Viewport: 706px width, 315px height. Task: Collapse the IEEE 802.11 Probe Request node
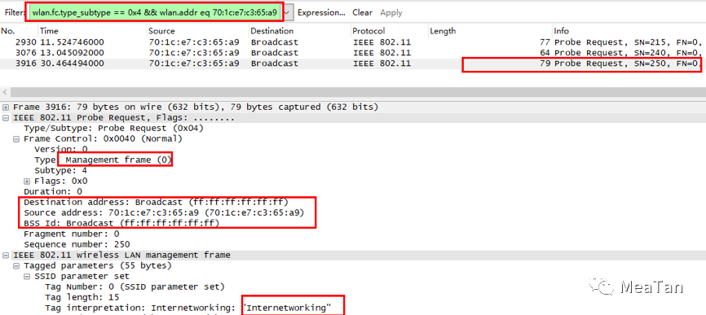[6, 118]
